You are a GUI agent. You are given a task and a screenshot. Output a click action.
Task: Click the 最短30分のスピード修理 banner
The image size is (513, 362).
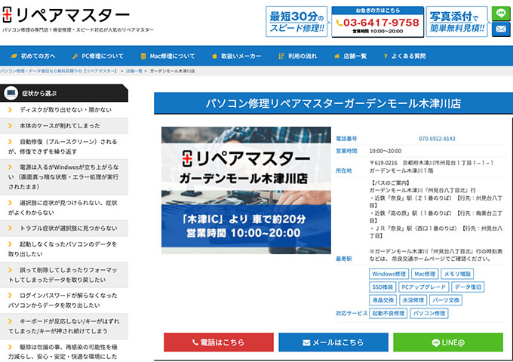tap(296, 22)
